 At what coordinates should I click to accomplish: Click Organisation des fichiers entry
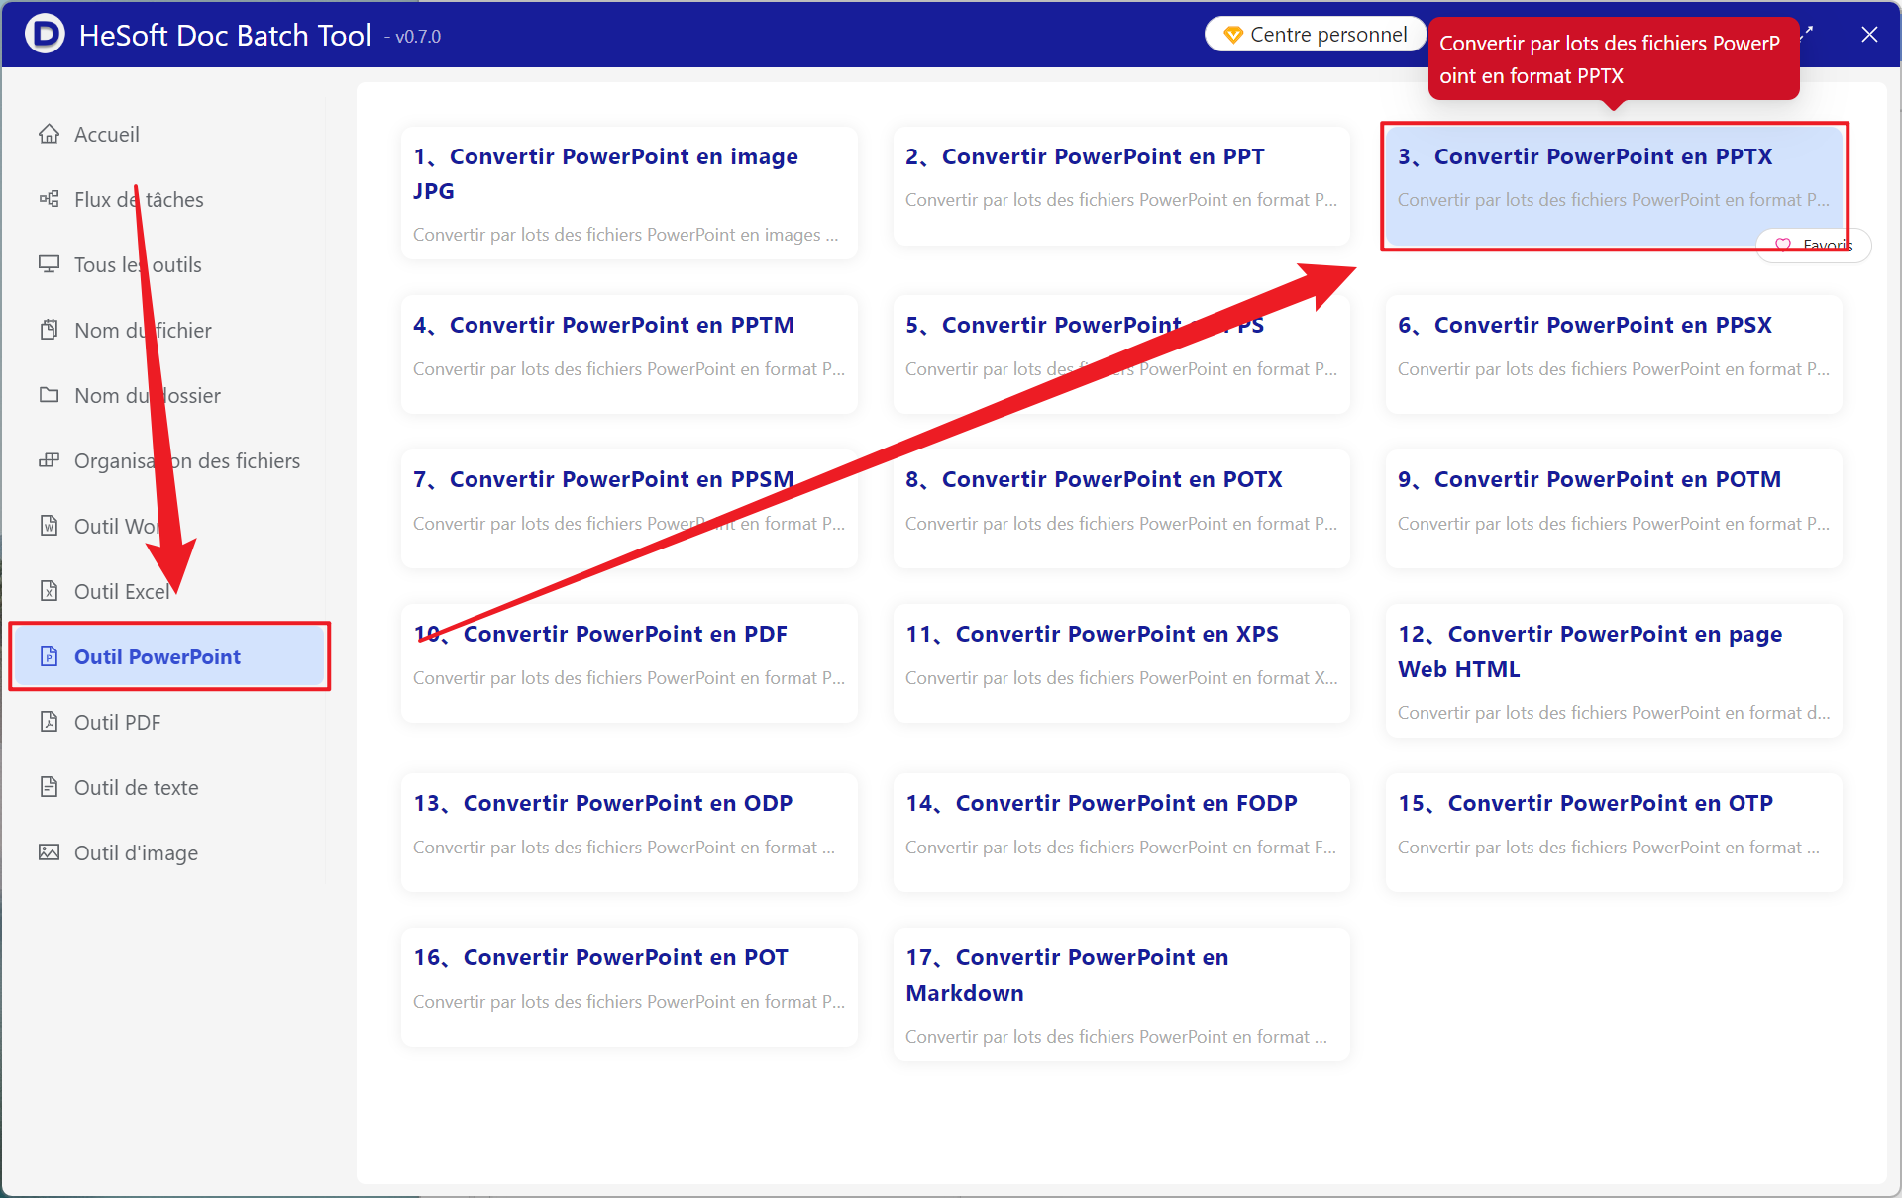(x=168, y=460)
